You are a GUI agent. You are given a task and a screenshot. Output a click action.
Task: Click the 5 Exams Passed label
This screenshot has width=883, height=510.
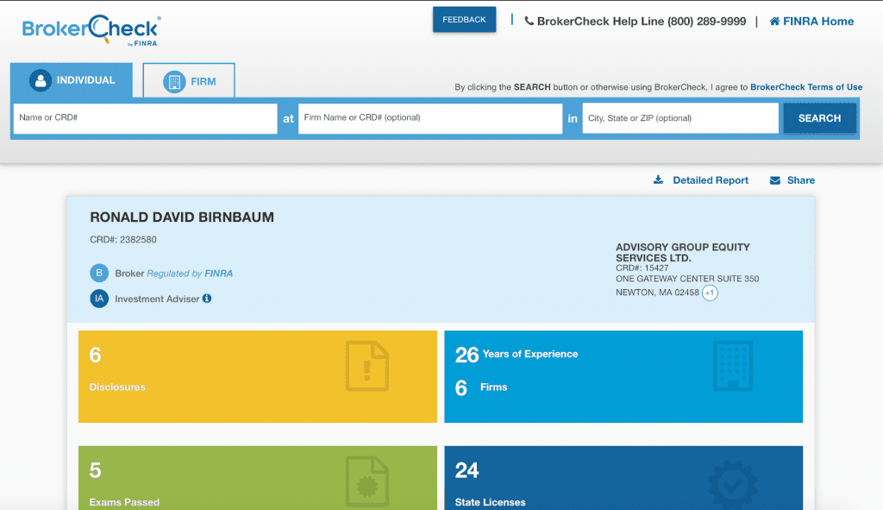point(124,485)
